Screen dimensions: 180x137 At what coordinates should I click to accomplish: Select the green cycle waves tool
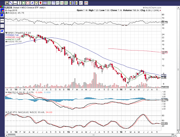[x=66, y=3]
